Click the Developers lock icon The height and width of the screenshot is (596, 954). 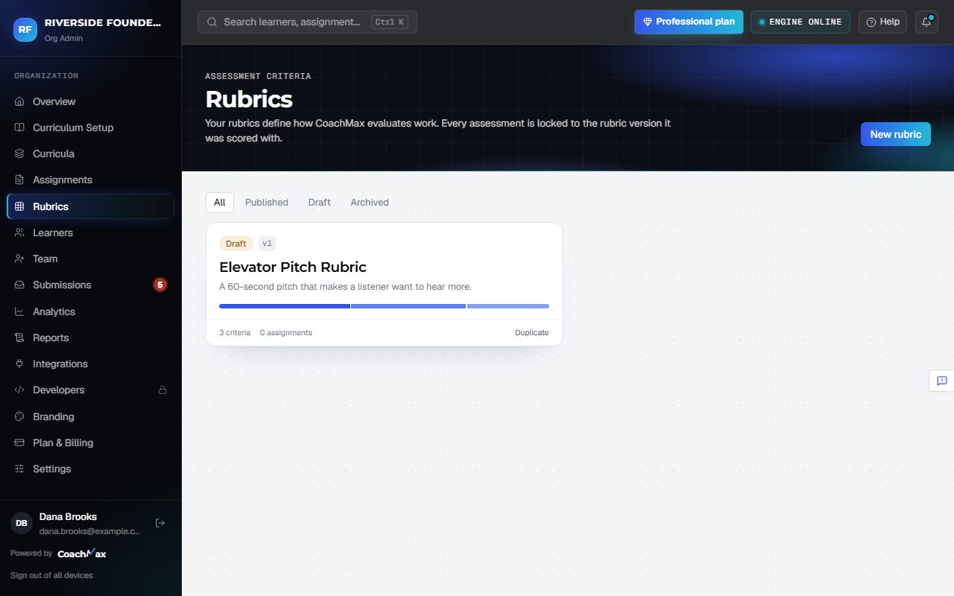pyautogui.click(x=162, y=390)
